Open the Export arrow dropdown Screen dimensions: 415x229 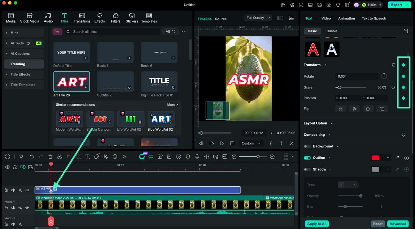coord(407,5)
